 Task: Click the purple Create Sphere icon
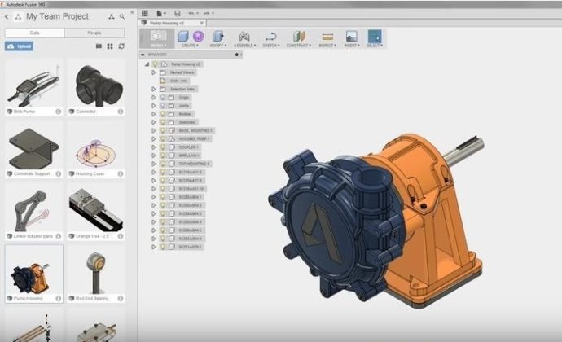198,36
